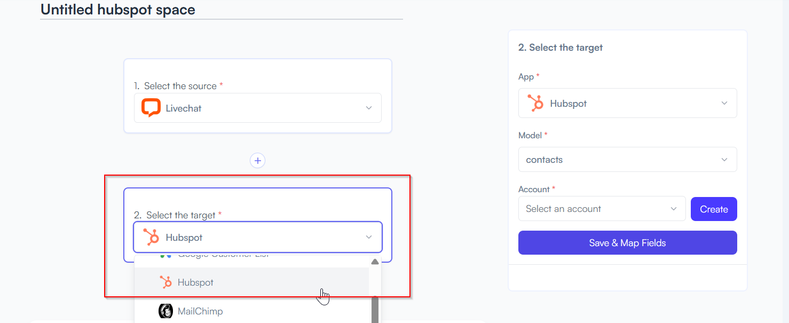
Task: Add a step with the plus icon
Action: (258, 161)
